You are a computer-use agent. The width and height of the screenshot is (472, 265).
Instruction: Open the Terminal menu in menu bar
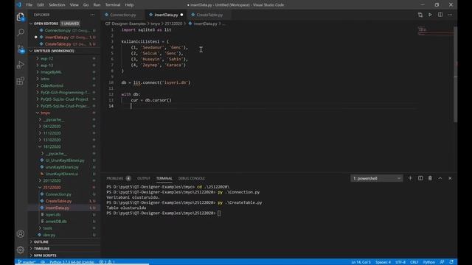(113, 5)
